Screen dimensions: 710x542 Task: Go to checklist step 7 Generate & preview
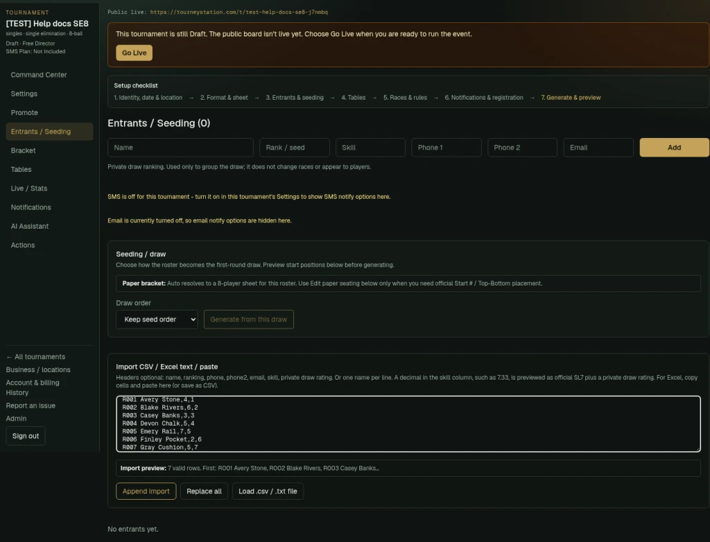point(571,97)
